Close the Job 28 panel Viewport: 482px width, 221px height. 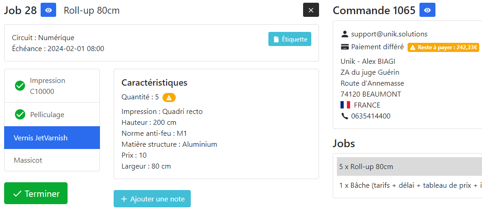tap(311, 10)
